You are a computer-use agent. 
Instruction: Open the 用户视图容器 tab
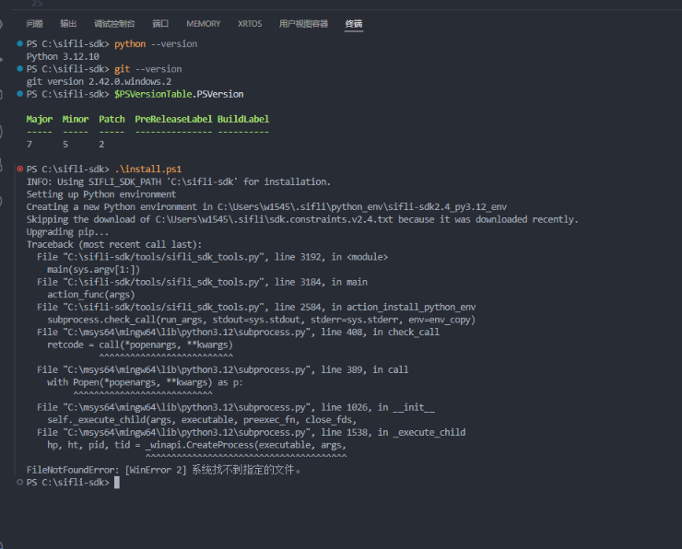pyautogui.click(x=303, y=23)
